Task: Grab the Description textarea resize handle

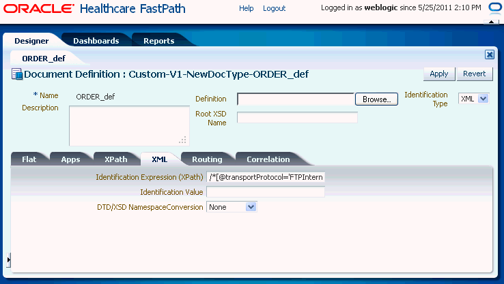Action: pyautogui.click(x=183, y=140)
